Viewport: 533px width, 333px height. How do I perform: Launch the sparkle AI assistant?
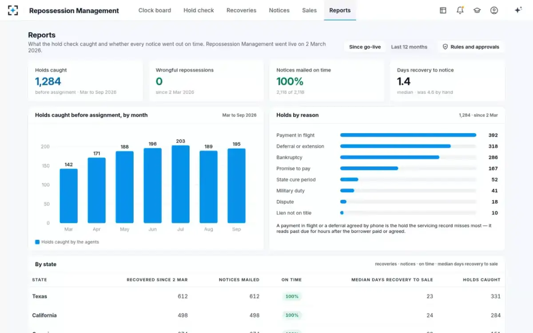[x=518, y=10]
